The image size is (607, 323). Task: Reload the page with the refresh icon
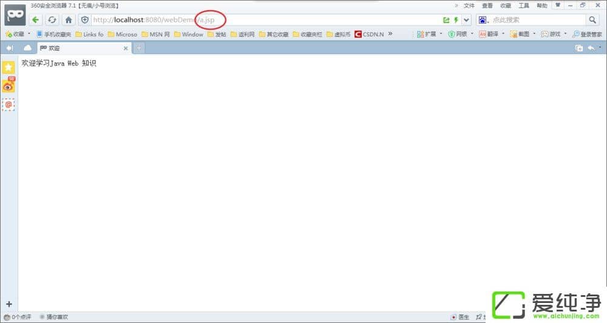(52, 19)
